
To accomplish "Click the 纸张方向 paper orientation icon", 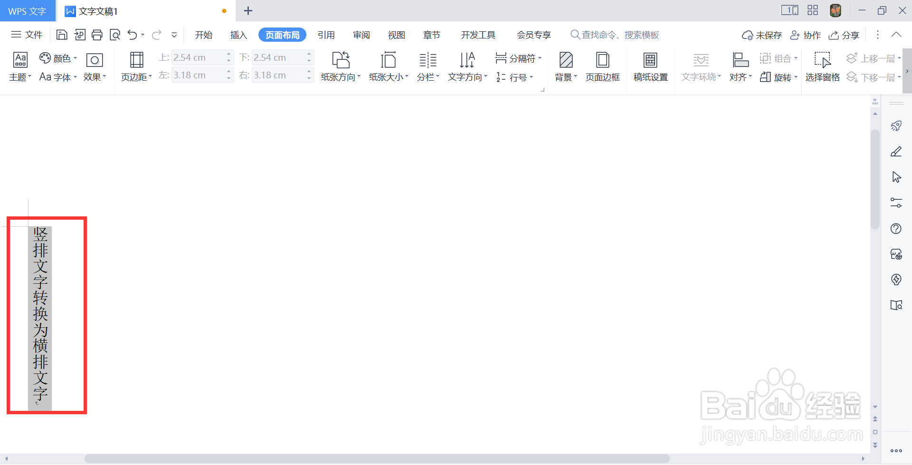I will (341, 60).
